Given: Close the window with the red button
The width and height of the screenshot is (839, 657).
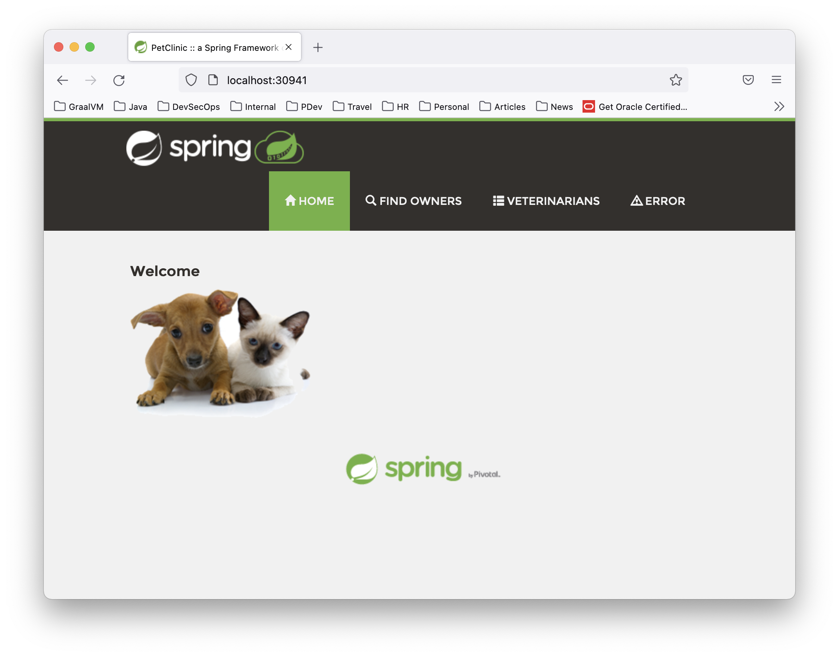Looking at the screenshot, I should pyautogui.click(x=59, y=47).
